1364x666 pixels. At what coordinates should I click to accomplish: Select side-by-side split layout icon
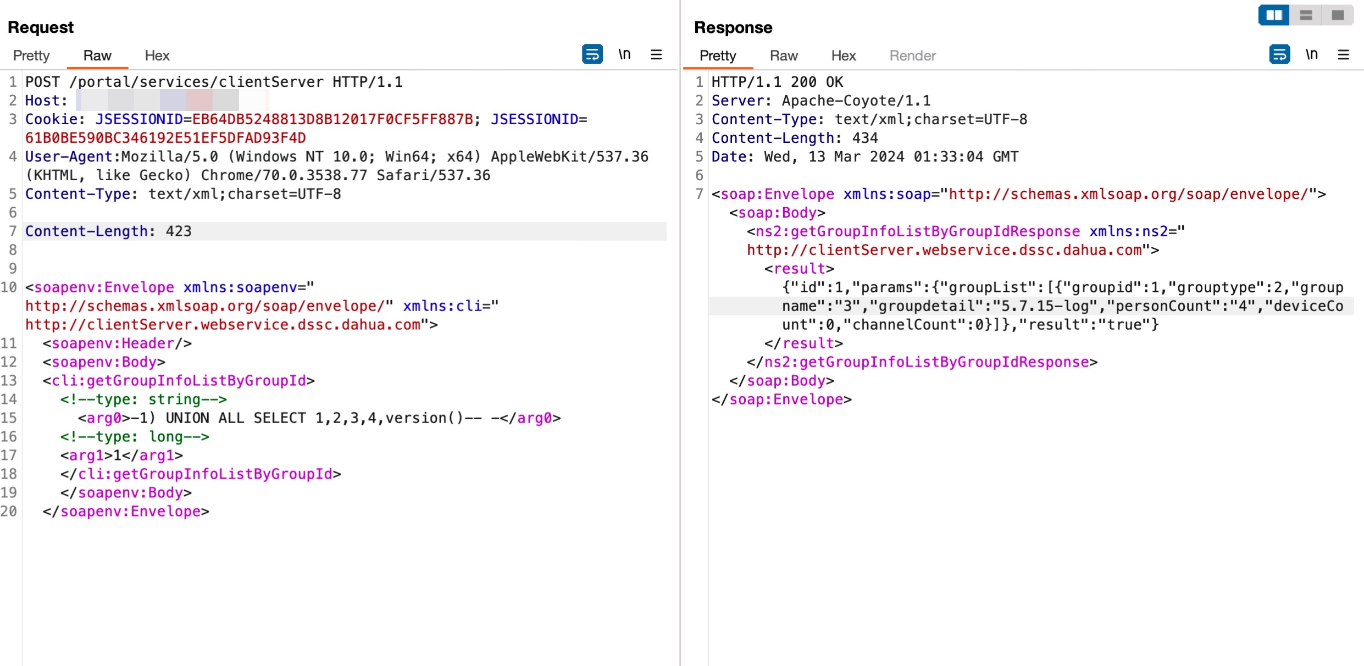[x=1274, y=15]
